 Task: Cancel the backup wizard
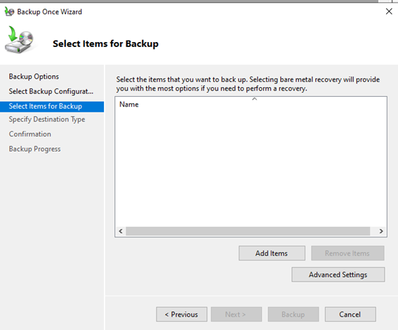pyautogui.click(x=350, y=315)
